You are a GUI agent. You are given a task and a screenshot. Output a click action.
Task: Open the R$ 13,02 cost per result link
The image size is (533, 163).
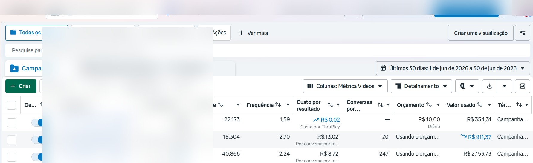tap(328, 137)
